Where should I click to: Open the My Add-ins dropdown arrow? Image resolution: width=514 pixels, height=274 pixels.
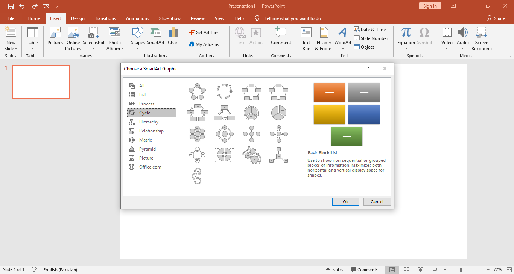[x=224, y=44]
